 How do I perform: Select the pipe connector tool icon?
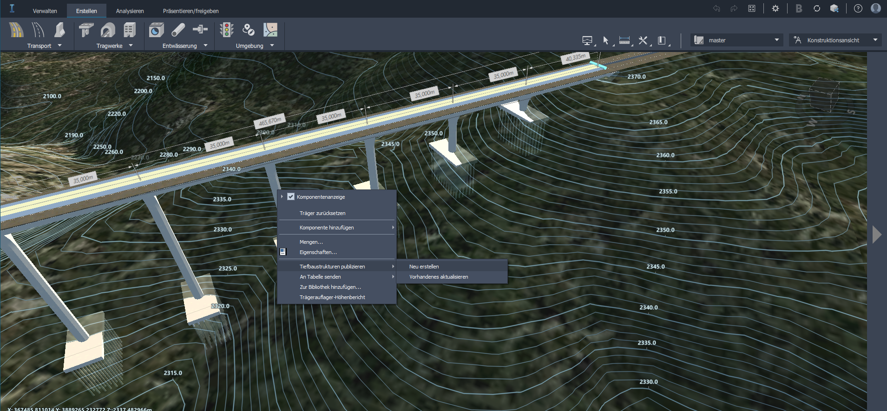[200, 30]
